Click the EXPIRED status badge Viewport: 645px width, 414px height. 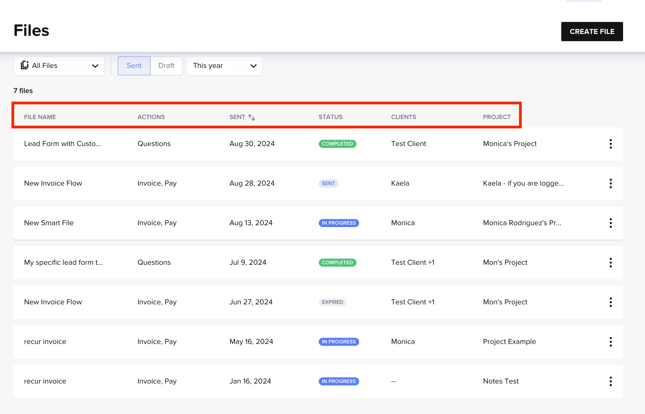tap(332, 302)
